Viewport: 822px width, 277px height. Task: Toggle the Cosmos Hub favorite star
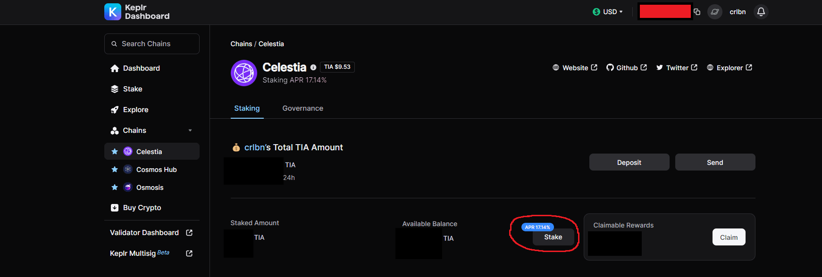pyautogui.click(x=115, y=170)
